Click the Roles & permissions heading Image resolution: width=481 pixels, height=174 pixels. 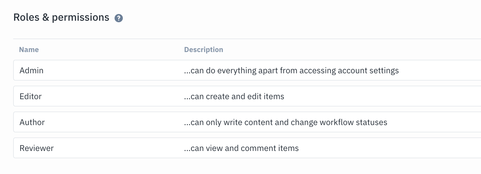coord(61,18)
